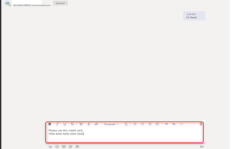Open the SB contact avatar
Screen dimensions: 232x149
point(7,3)
